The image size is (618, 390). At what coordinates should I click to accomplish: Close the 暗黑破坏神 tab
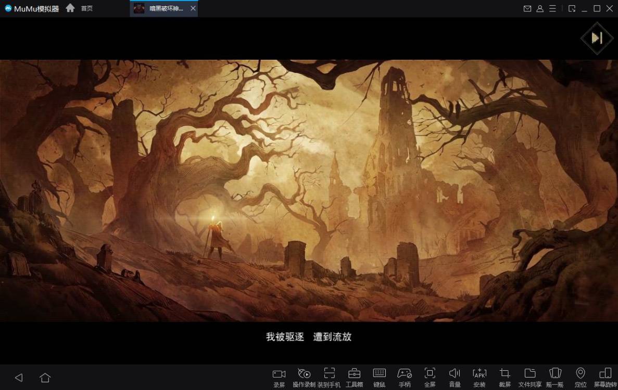pyautogui.click(x=193, y=8)
